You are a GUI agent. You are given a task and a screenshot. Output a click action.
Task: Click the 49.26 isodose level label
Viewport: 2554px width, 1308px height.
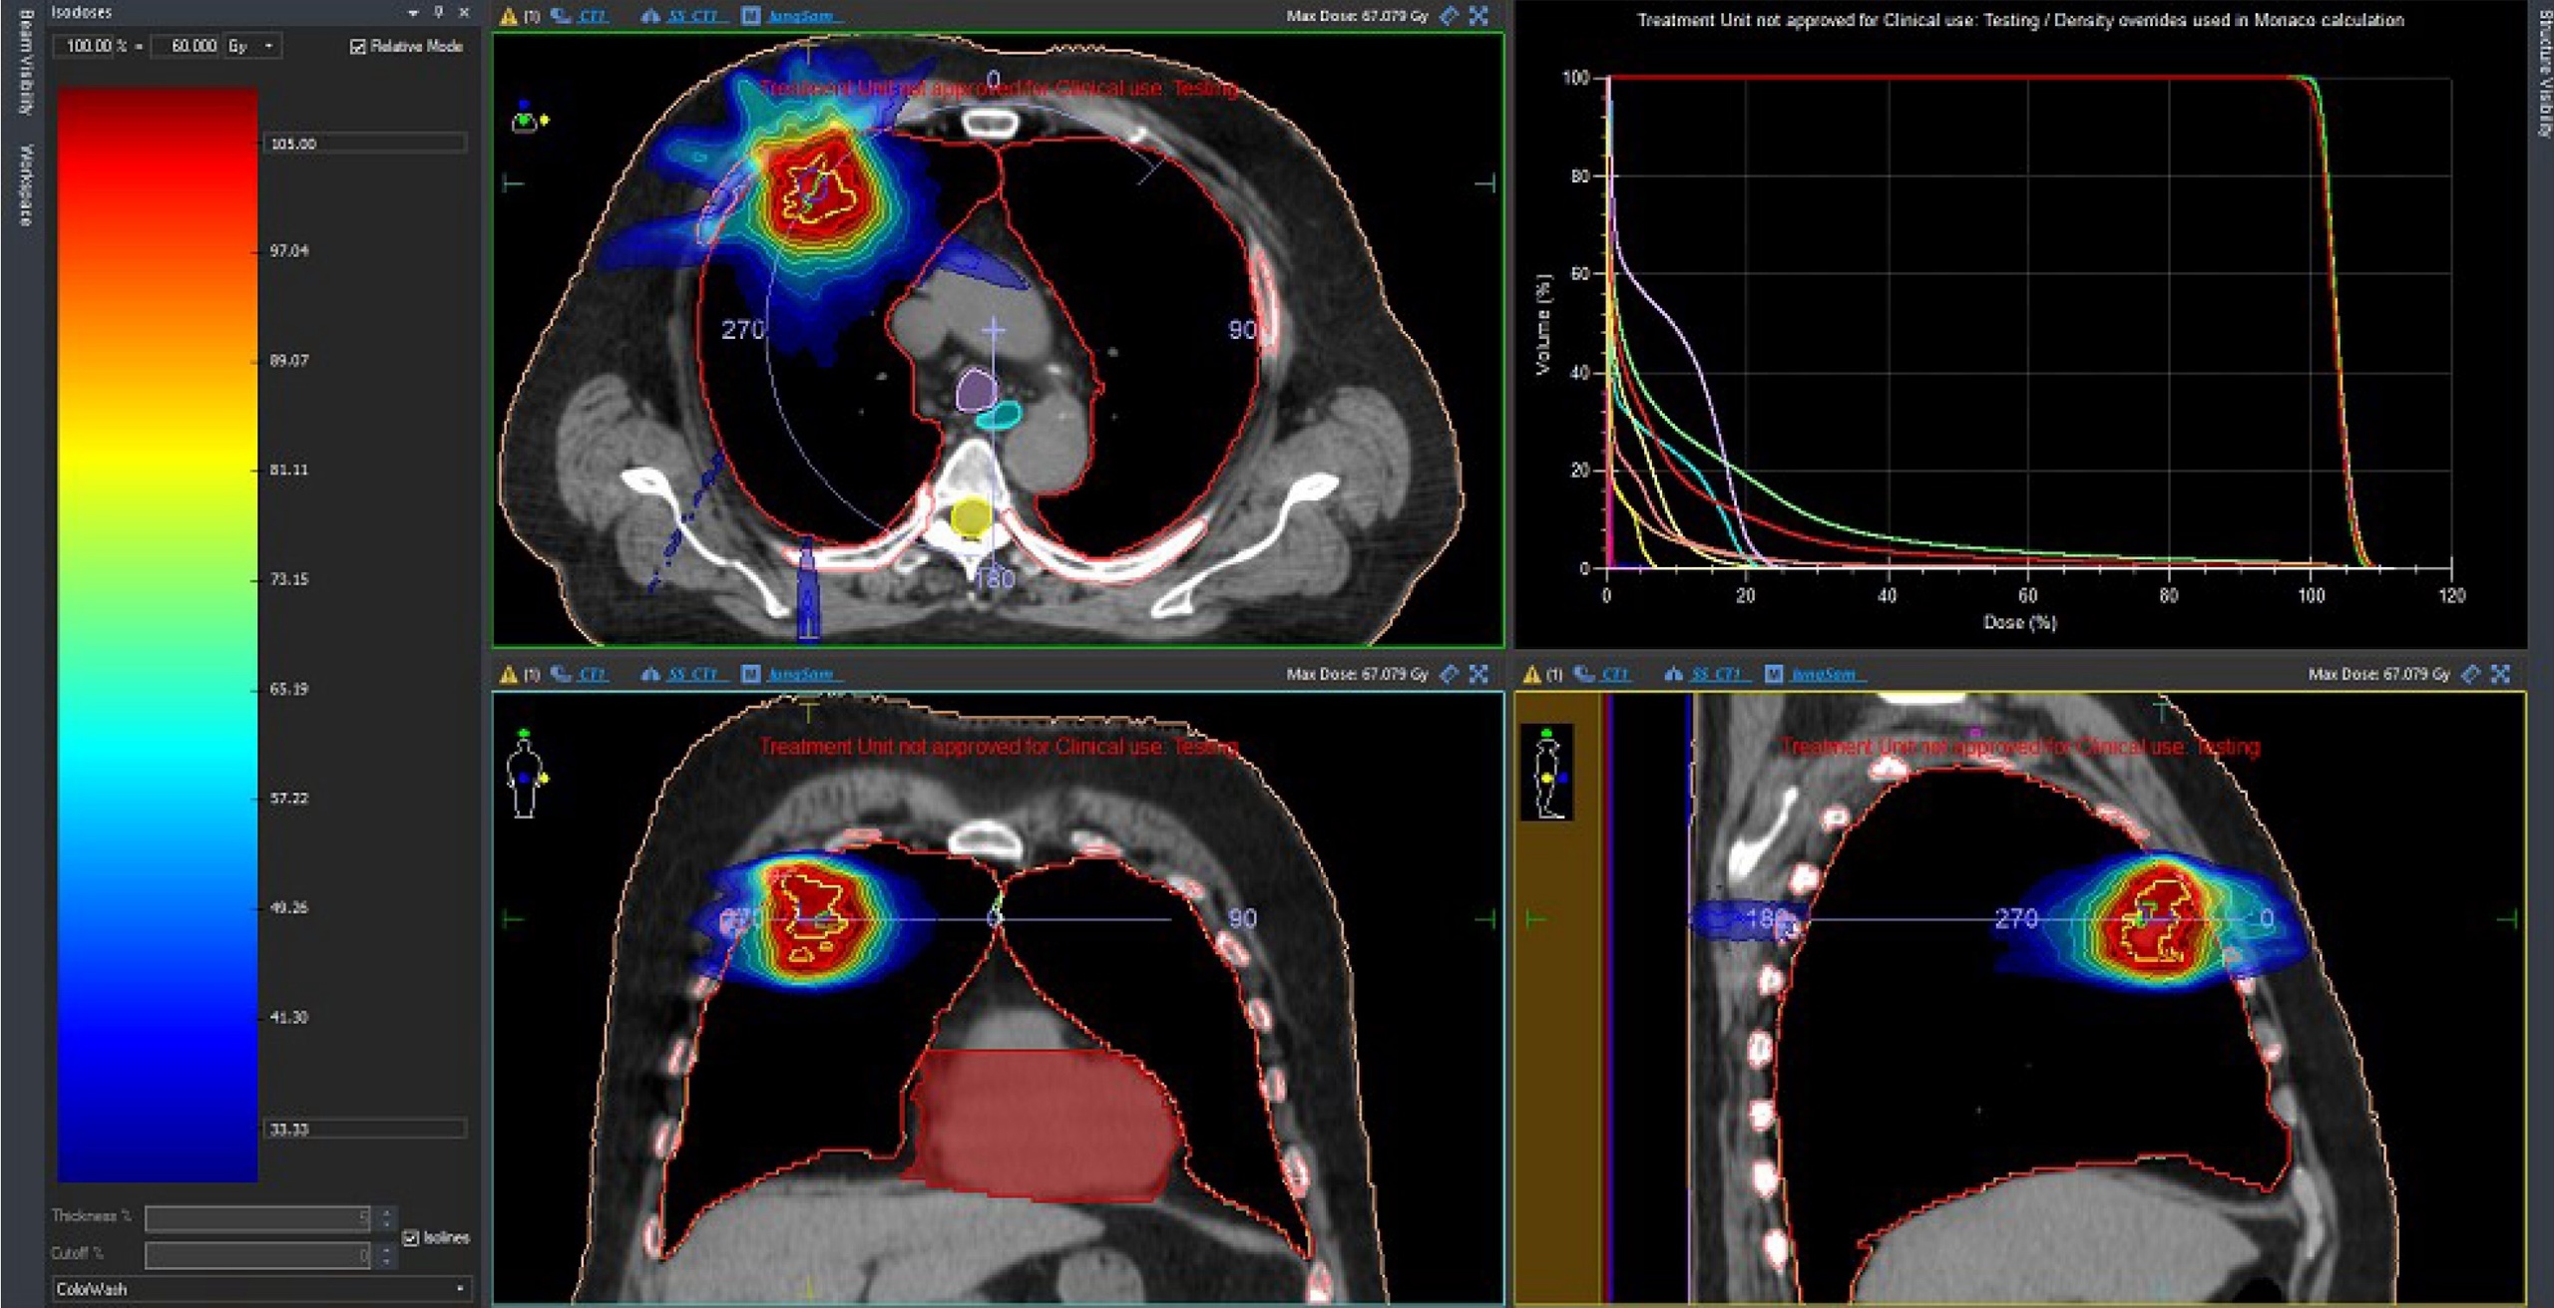[289, 908]
